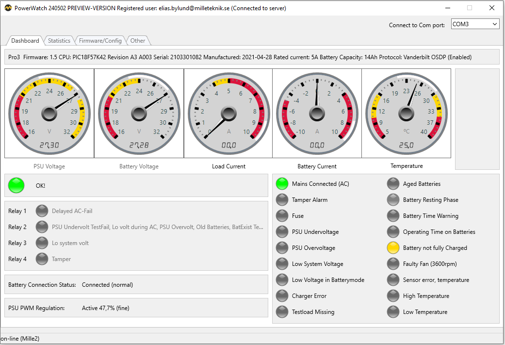
Task: Open the Firmware/Config tab
Action: pyautogui.click(x=100, y=41)
